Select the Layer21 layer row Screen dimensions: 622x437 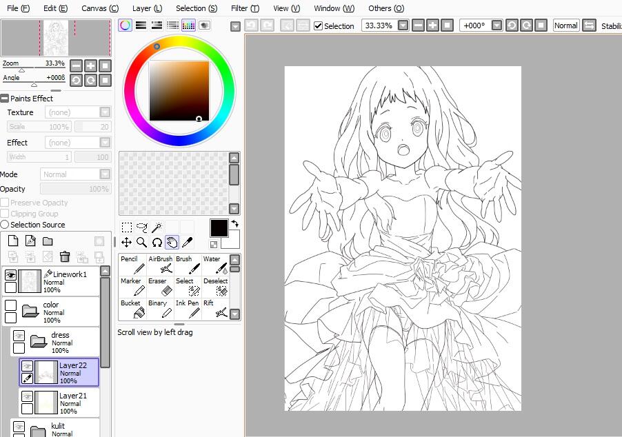[x=59, y=403]
